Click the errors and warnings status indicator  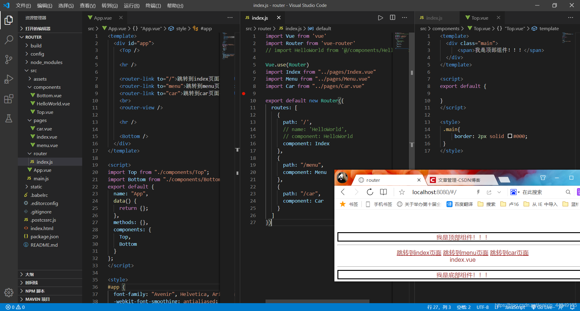(15, 307)
